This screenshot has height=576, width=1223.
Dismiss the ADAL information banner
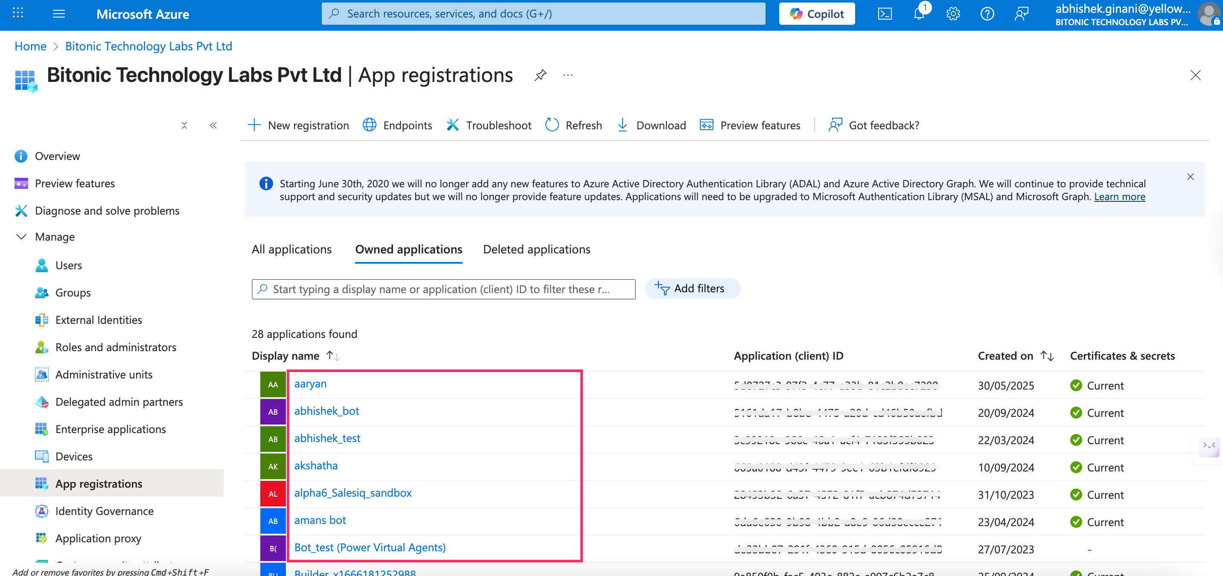click(x=1190, y=177)
